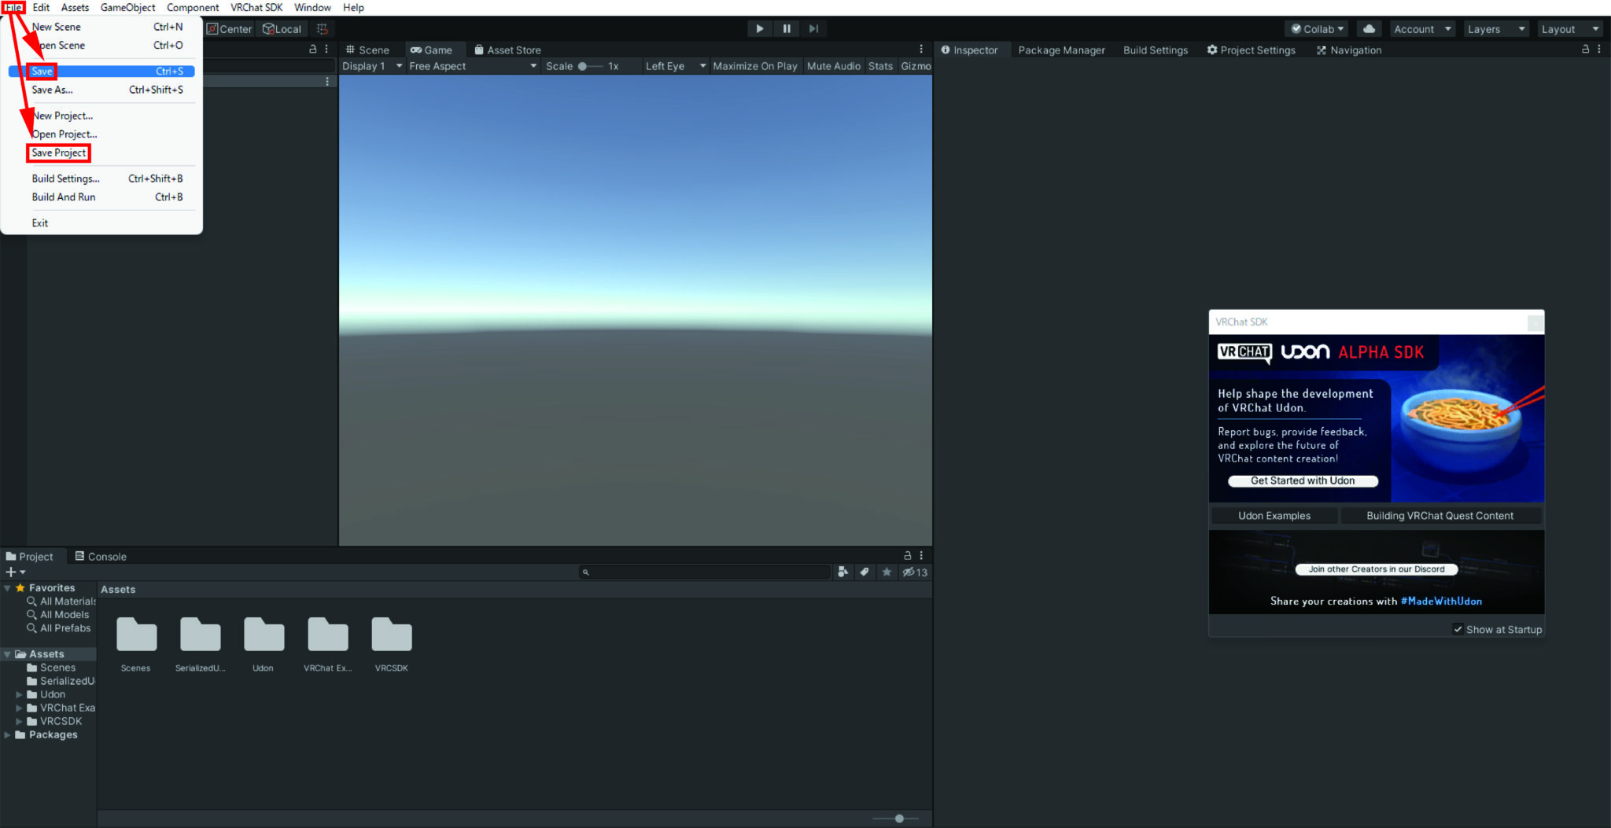This screenshot has width=1611, height=828.
Task: Switch to the Console tab
Action: 106,556
